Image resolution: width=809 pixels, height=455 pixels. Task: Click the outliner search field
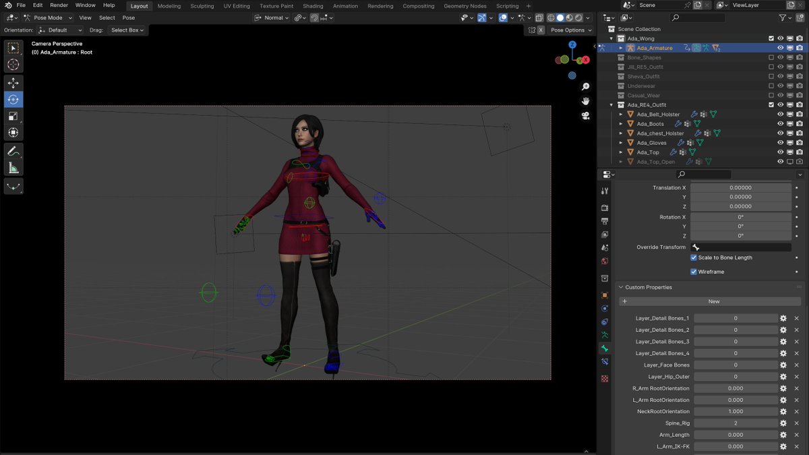(x=697, y=18)
